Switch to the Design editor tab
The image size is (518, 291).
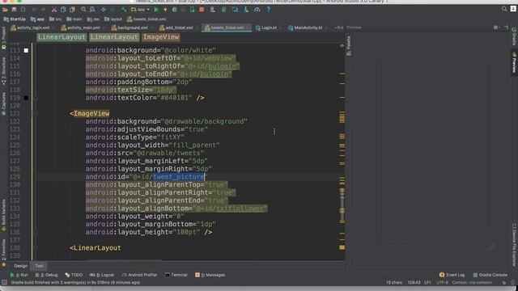pos(20,266)
